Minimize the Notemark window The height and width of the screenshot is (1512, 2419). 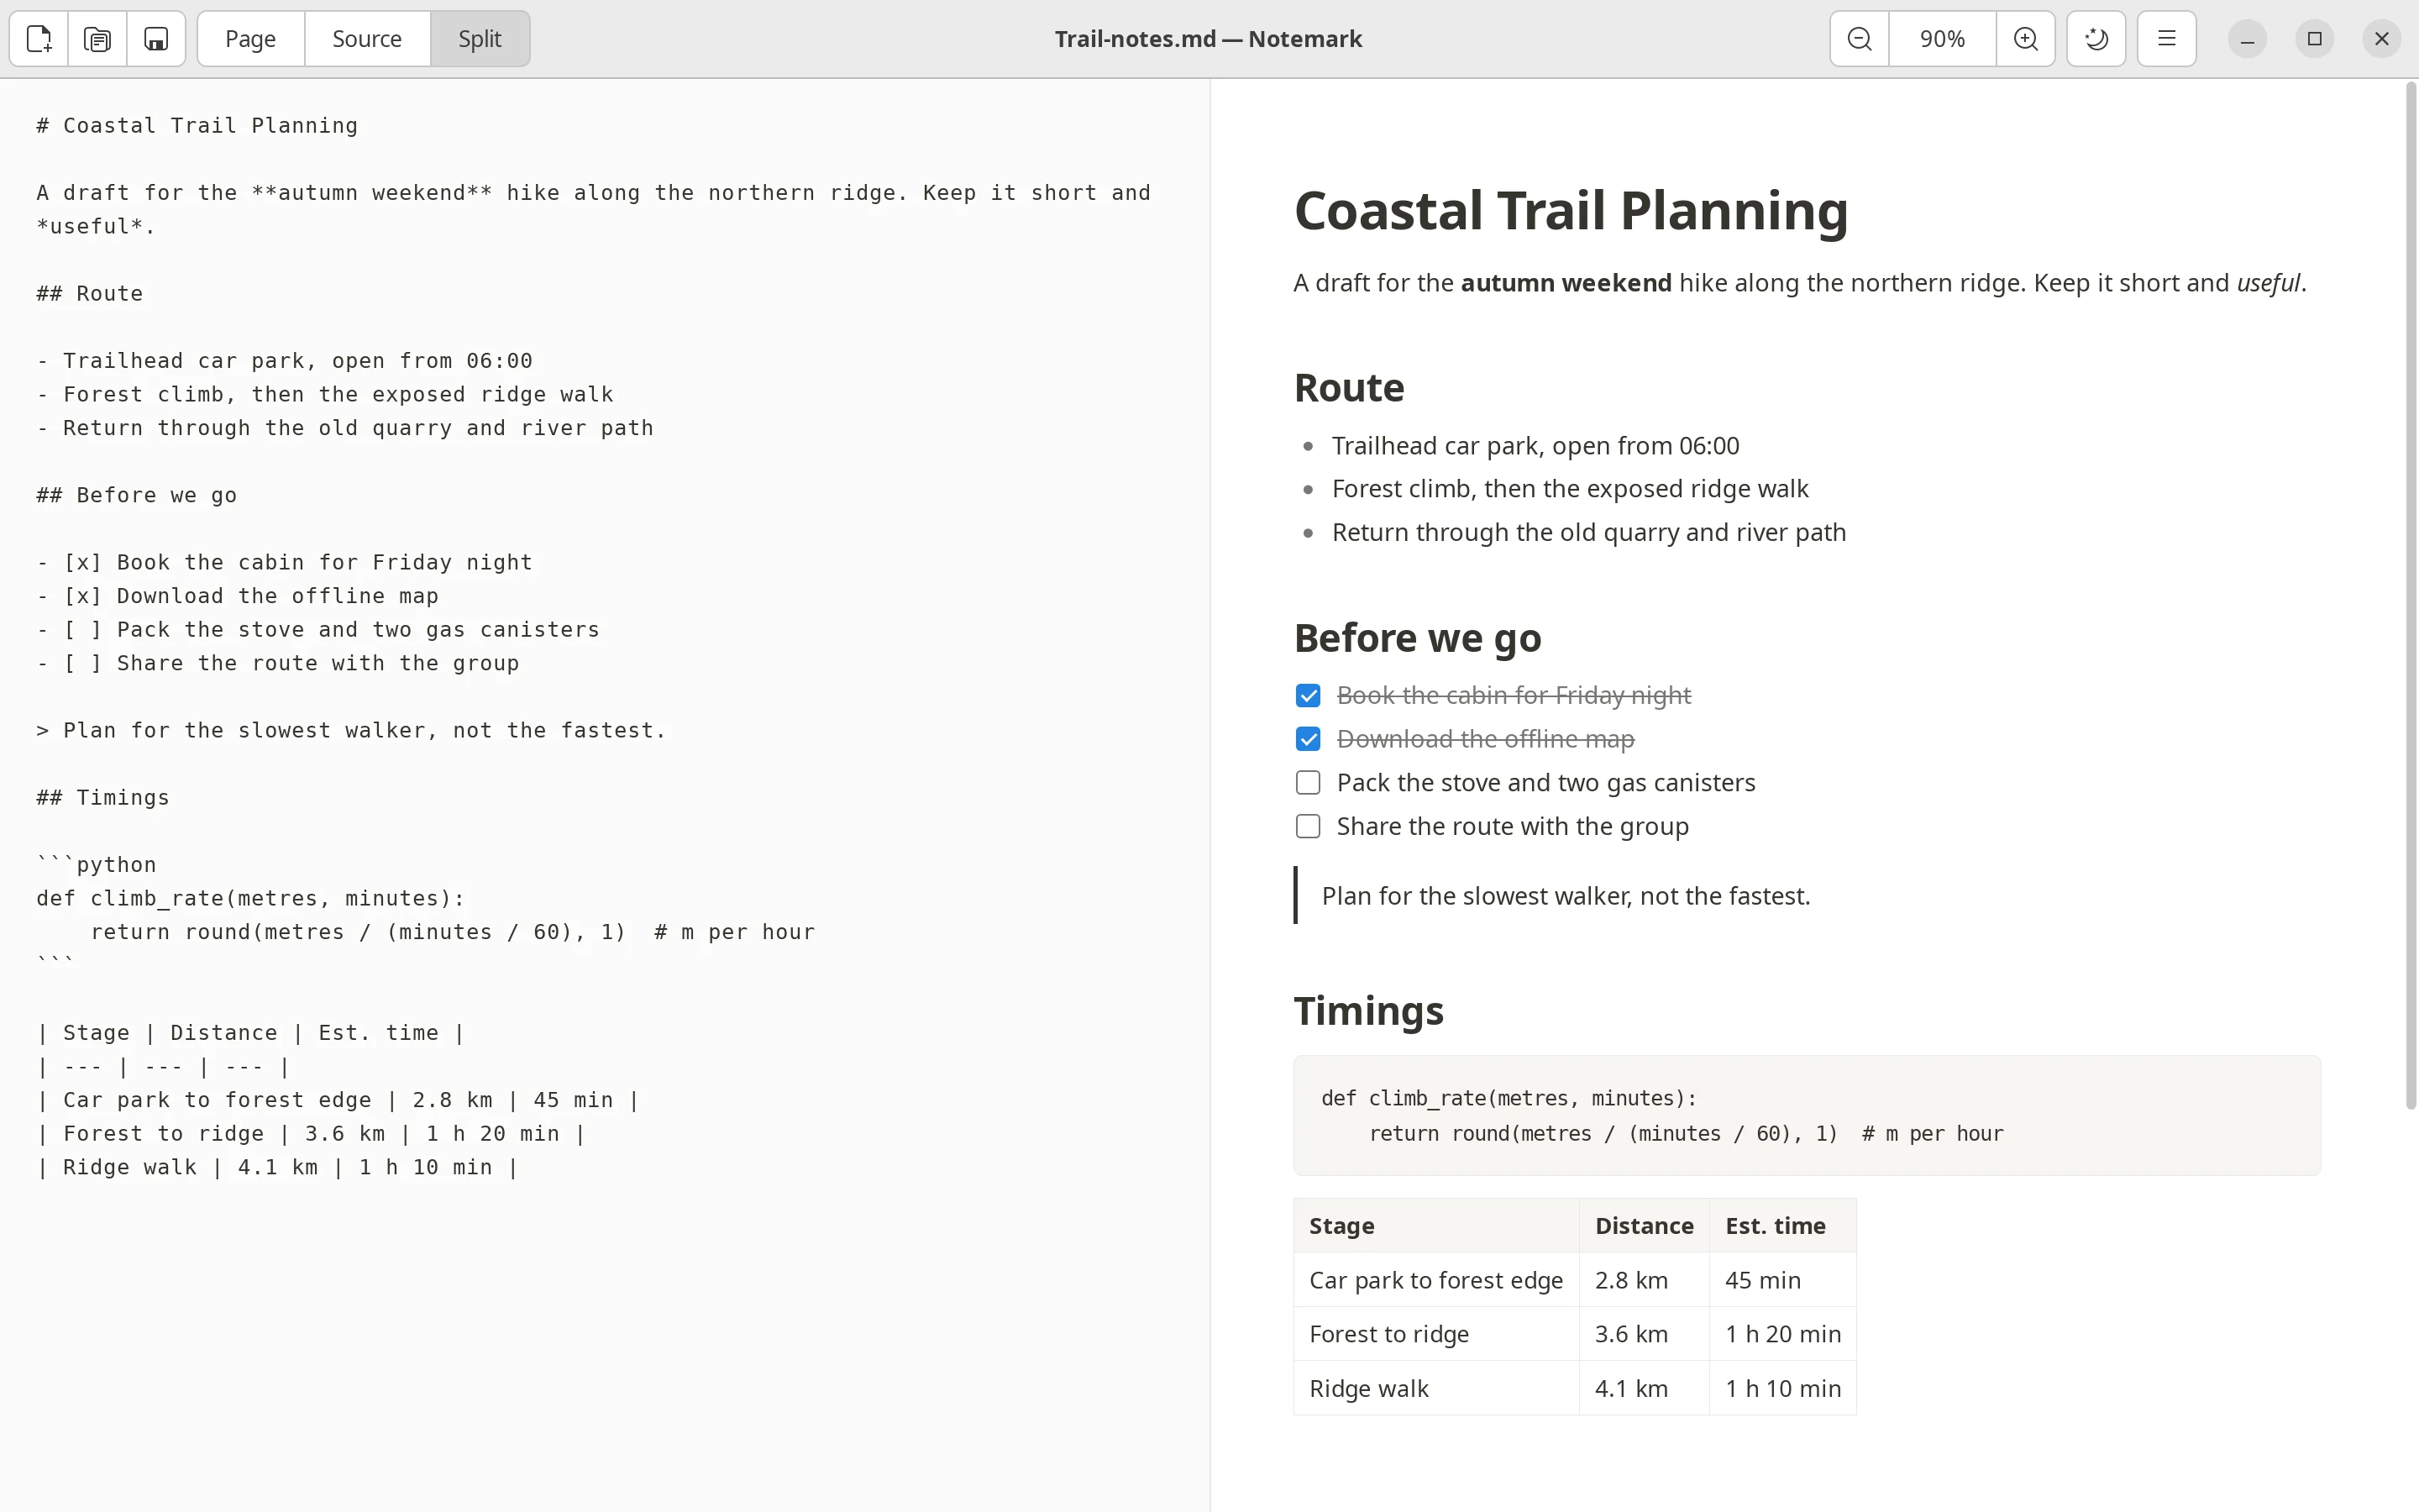[x=2248, y=39]
